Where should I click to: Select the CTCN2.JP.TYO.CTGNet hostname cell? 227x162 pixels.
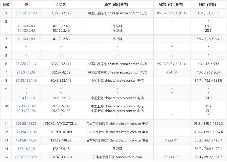tap(61, 124)
